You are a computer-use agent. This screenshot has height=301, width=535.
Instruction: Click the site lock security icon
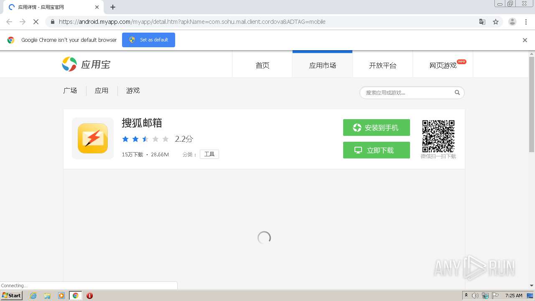pyautogui.click(x=52, y=22)
